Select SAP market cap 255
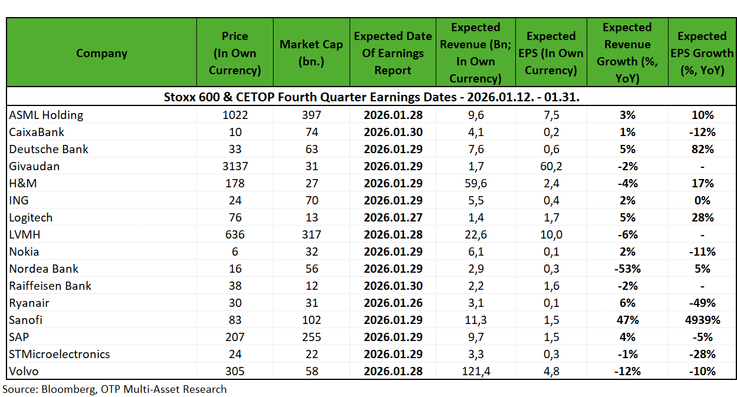Image resolution: width=737 pixels, height=397 pixels. [x=311, y=337]
